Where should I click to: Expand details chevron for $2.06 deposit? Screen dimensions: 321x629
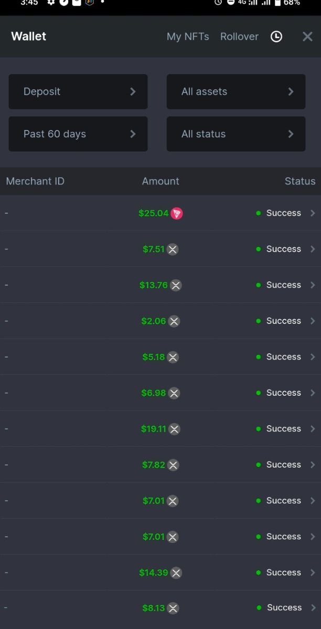click(313, 321)
